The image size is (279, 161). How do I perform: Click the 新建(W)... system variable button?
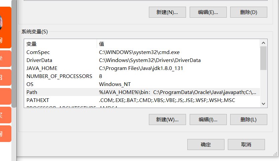(x=167, y=120)
